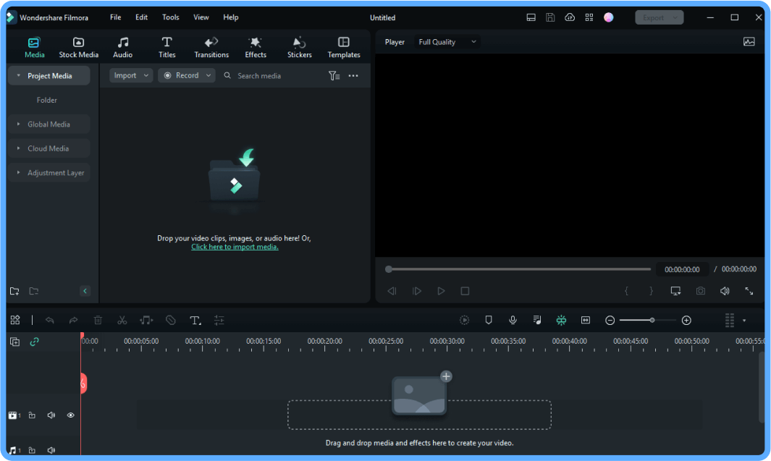Expand the Global Media folder

point(49,124)
